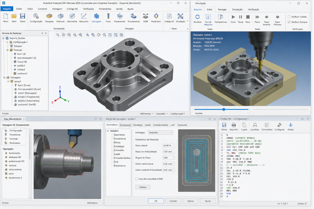Screen dimensions: 314x209
Task: Generate output with the Código NC icon
Action: click(x=169, y=16)
